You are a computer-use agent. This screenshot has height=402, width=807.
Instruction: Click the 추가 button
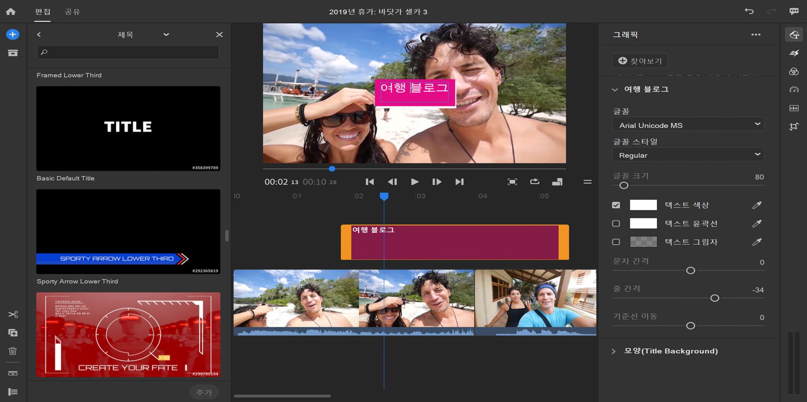204,392
